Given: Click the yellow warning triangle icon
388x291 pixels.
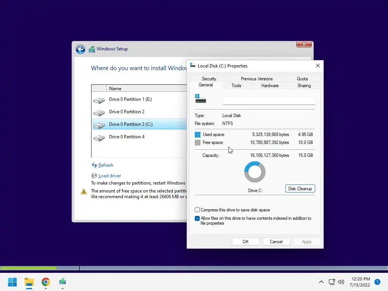Looking at the screenshot, I should 84,191.
